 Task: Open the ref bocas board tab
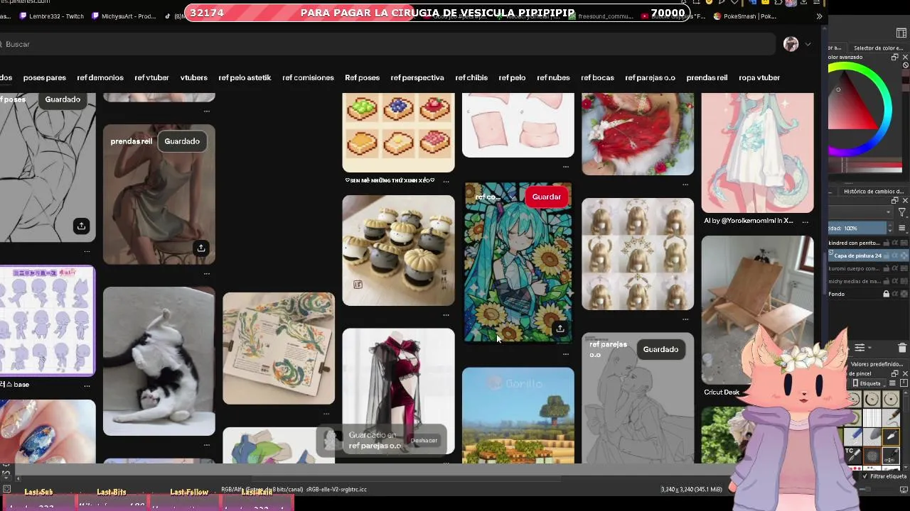(x=597, y=77)
